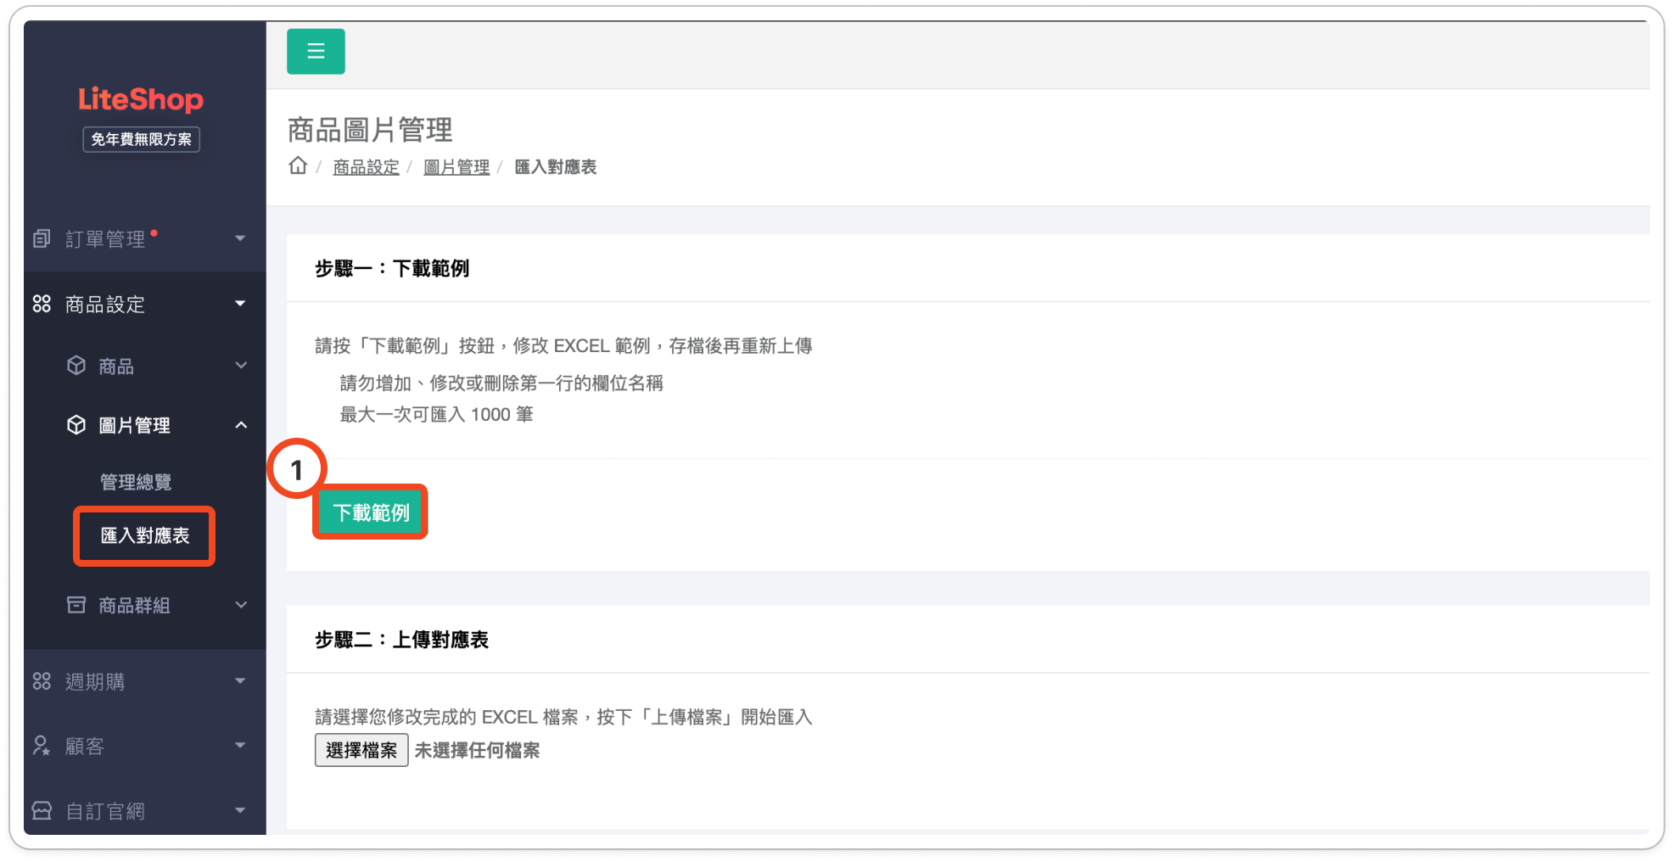This screenshot has width=1674, height=862.
Task: Click the green hamburger menu button
Action: click(x=316, y=52)
